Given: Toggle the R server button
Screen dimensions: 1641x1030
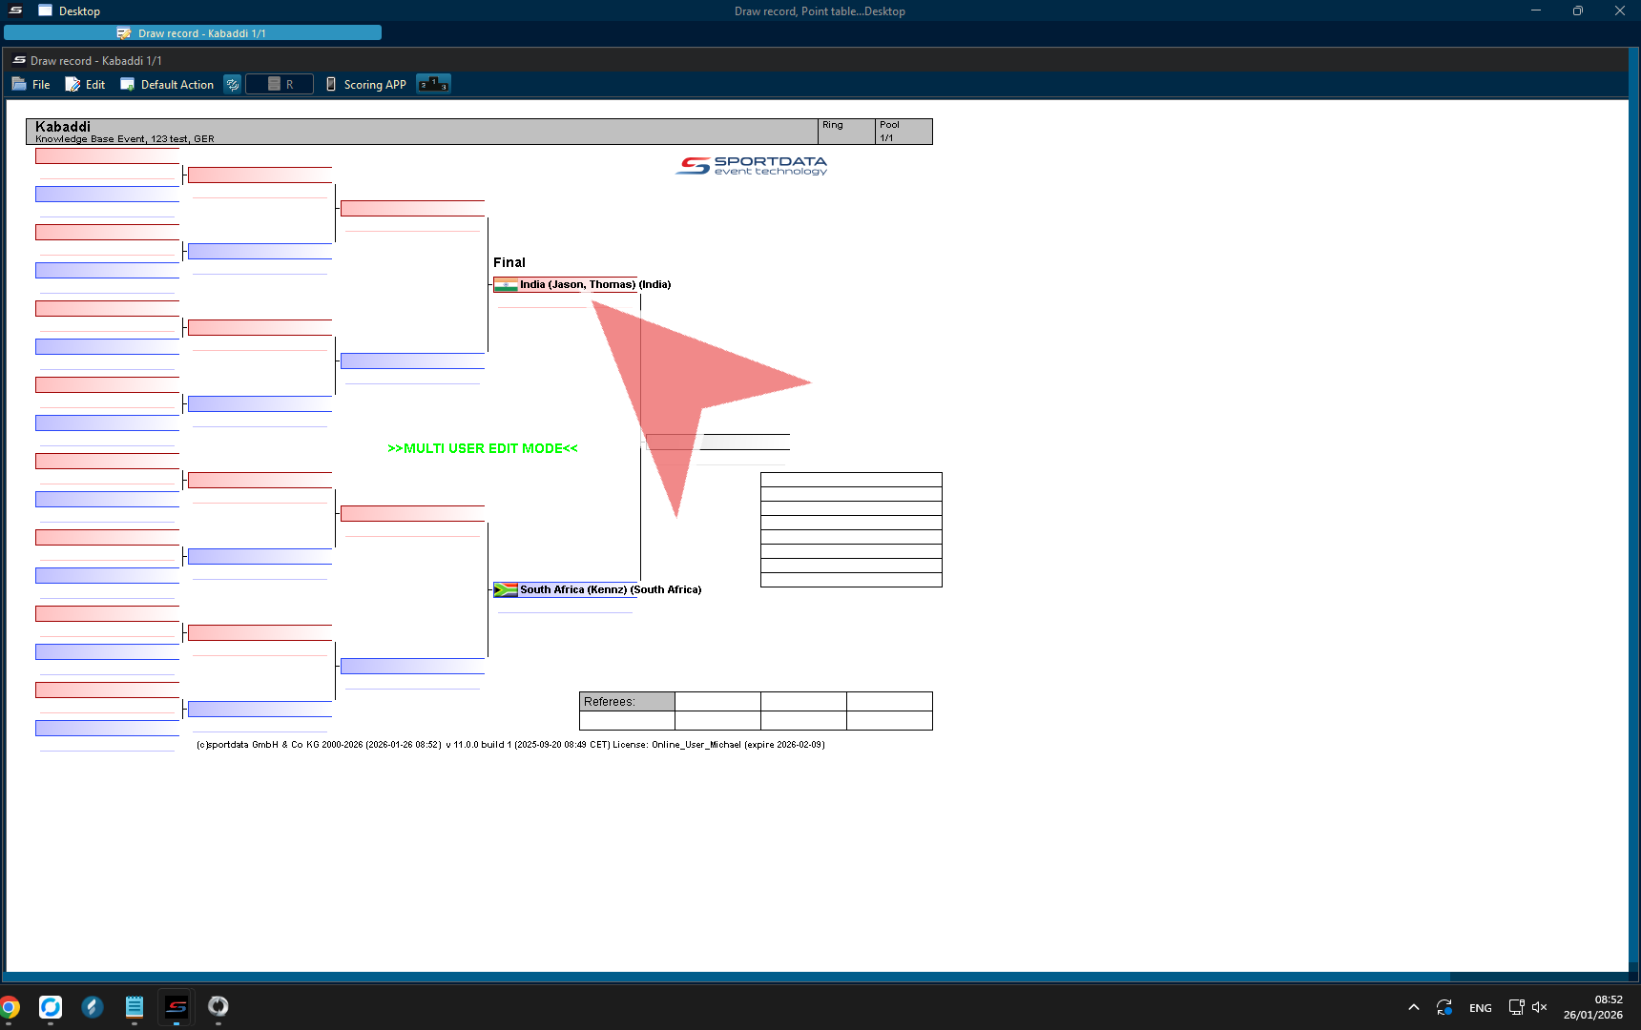Looking at the screenshot, I should click(280, 85).
